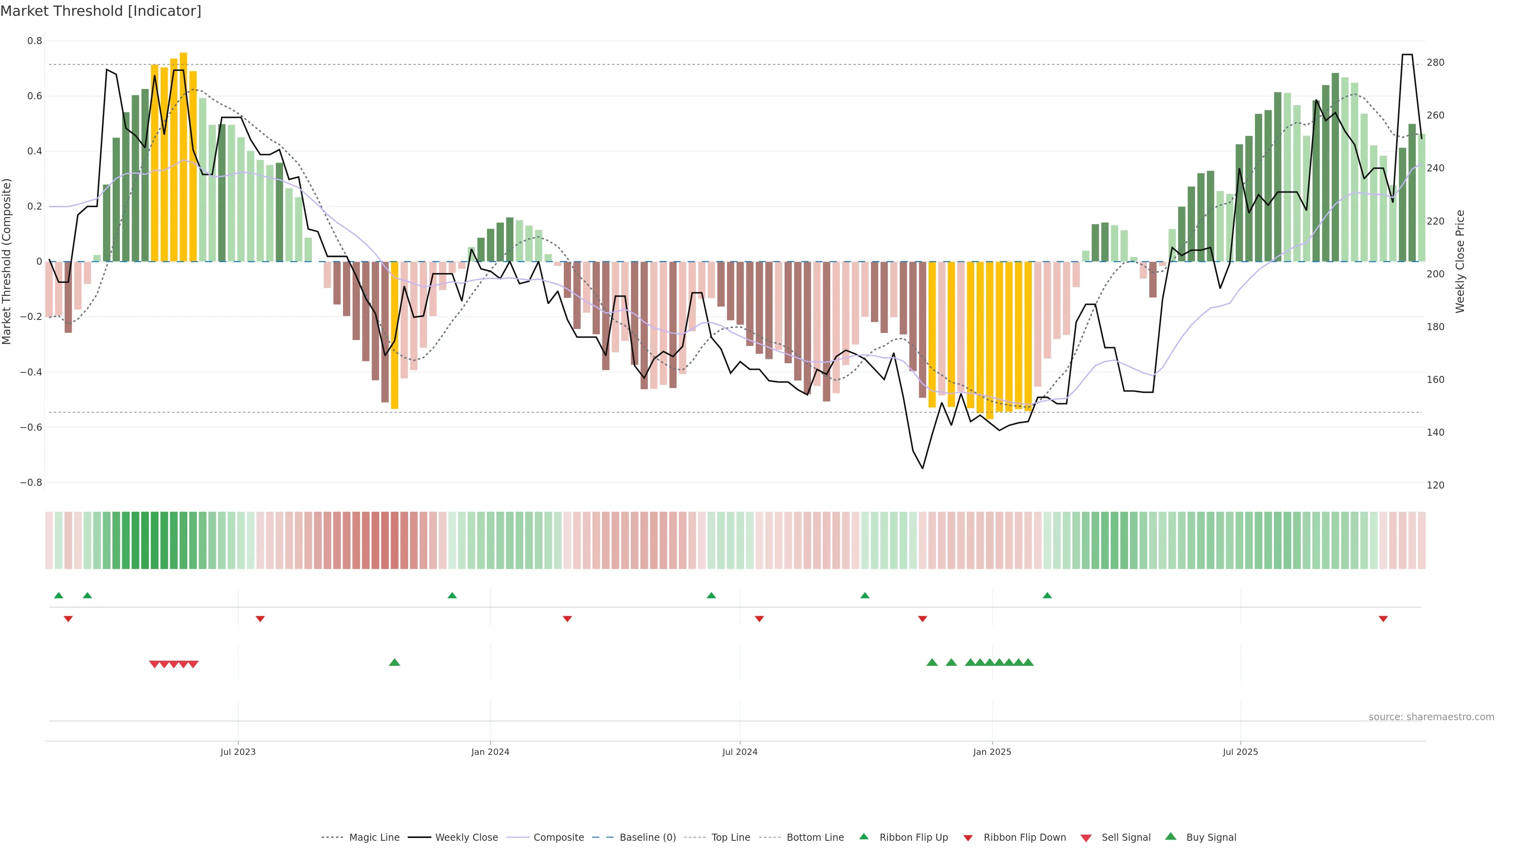
Task: Click the leftmost ribbon heatmap cell
Action: tap(49, 540)
